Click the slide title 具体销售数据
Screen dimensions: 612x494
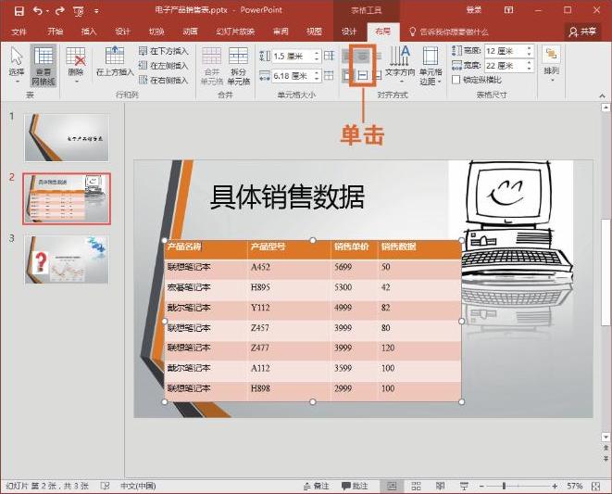287,197
